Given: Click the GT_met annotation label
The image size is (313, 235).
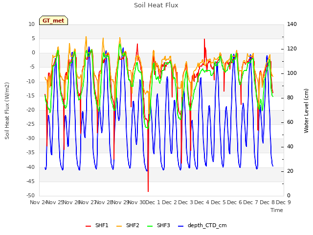Looking at the screenshot, I should 53,21.
